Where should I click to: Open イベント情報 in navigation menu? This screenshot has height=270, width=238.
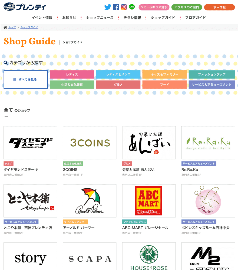point(42,18)
